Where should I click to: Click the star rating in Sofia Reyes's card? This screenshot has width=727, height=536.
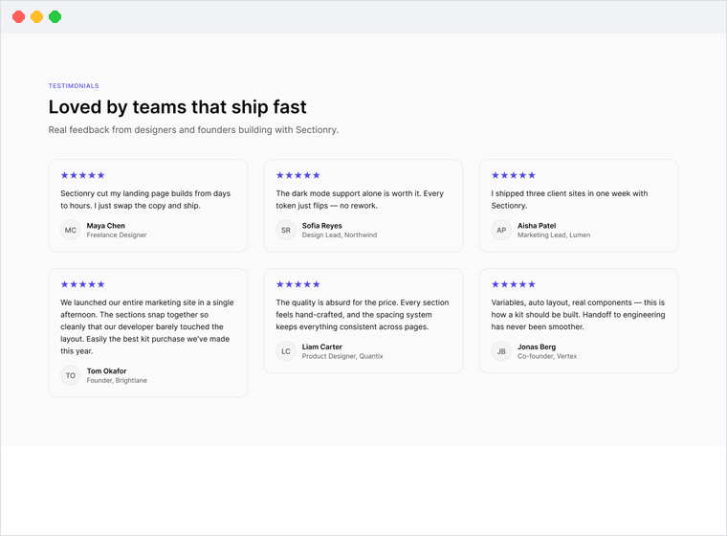[x=298, y=175]
